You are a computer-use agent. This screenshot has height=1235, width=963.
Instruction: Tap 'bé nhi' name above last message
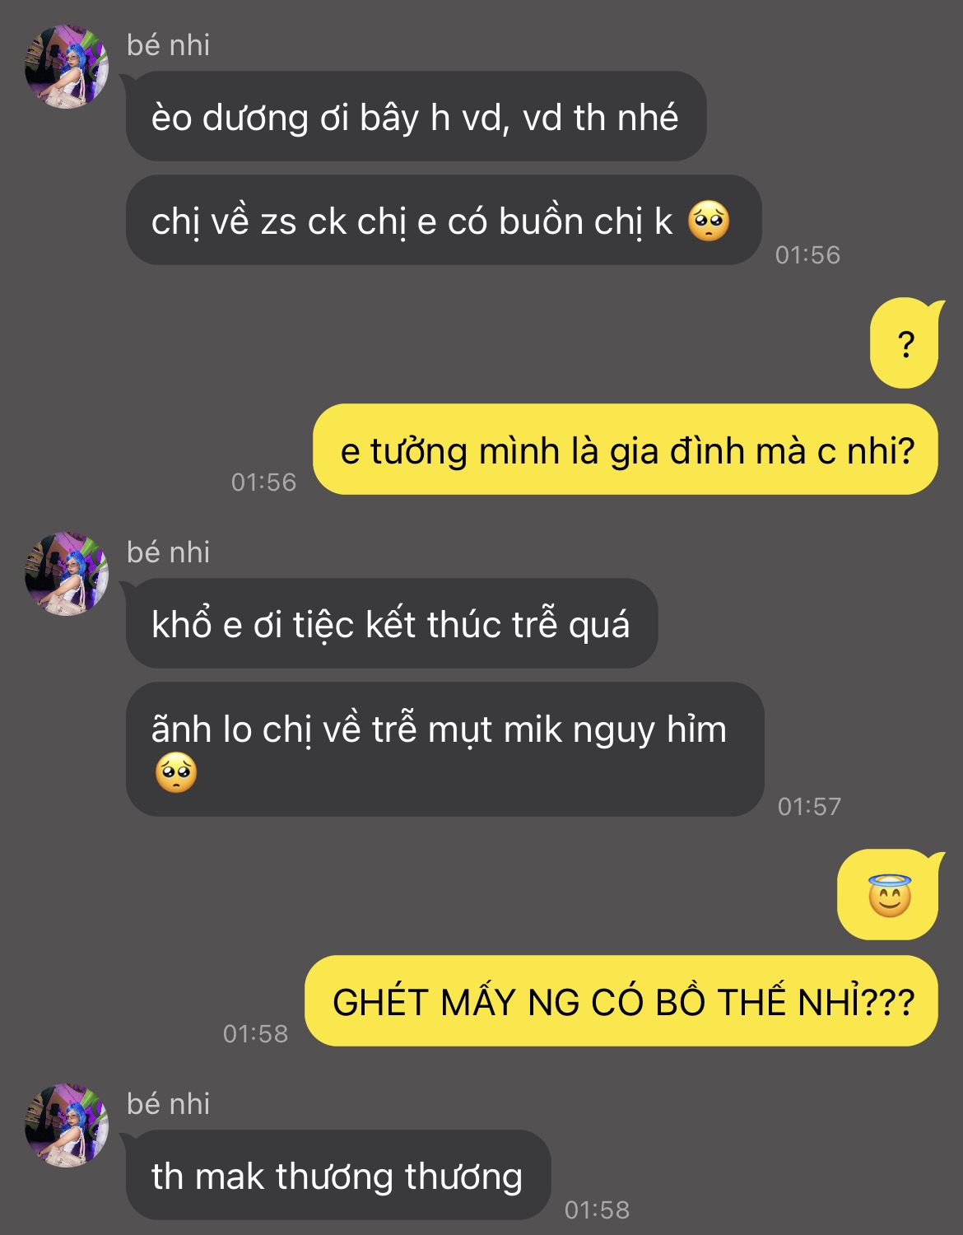[x=169, y=1103]
